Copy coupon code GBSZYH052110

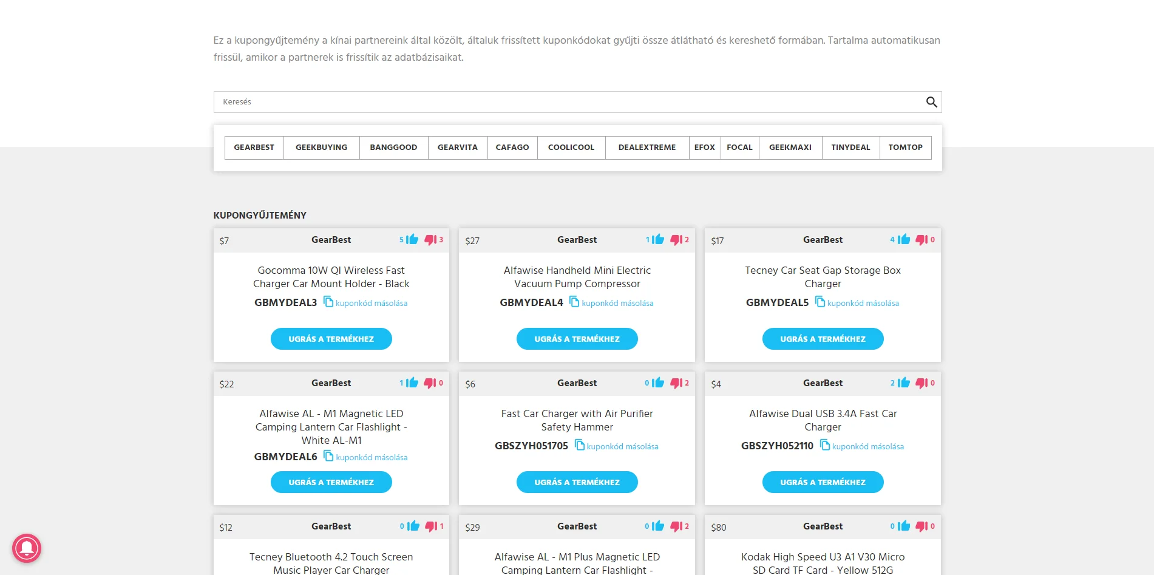point(861,446)
